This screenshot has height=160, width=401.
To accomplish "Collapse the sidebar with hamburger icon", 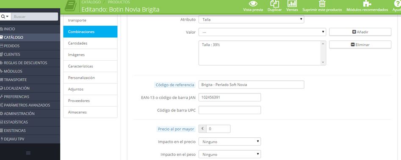I will pos(28,153).
